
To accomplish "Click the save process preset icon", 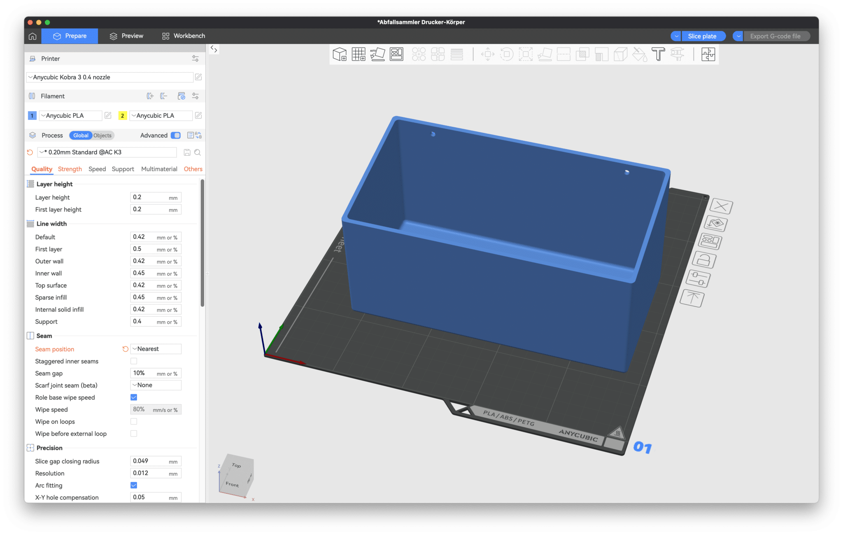I will pos(187,152).
